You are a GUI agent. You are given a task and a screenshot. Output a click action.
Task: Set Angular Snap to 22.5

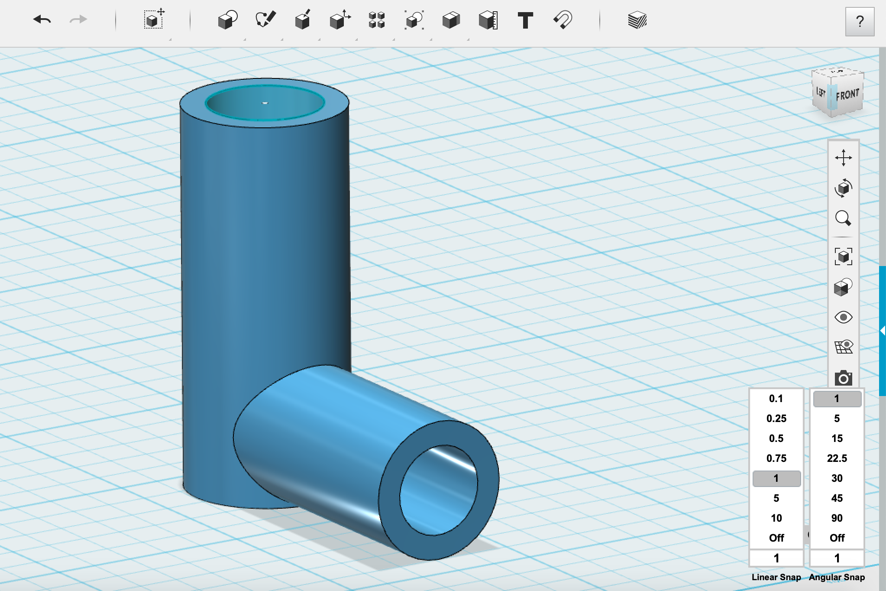click(837, 458)
